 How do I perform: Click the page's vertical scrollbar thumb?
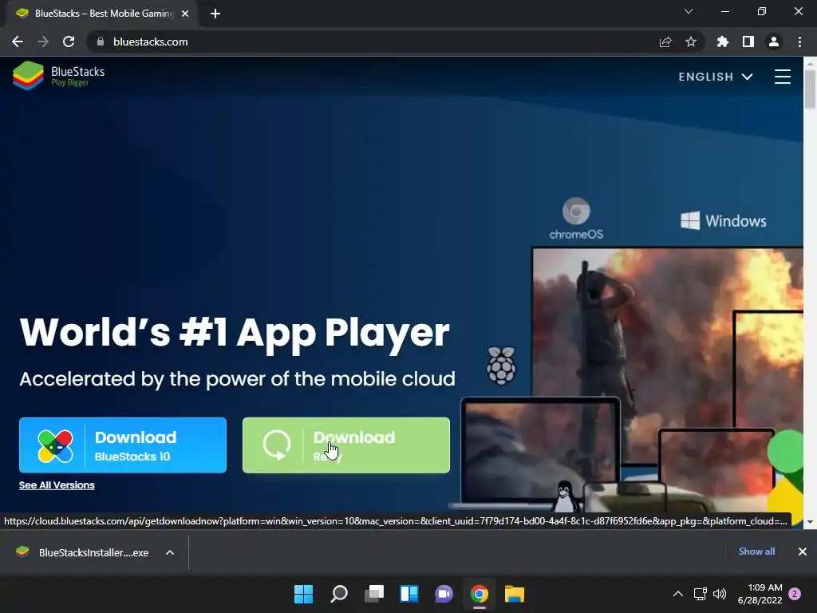click(810, 89)
